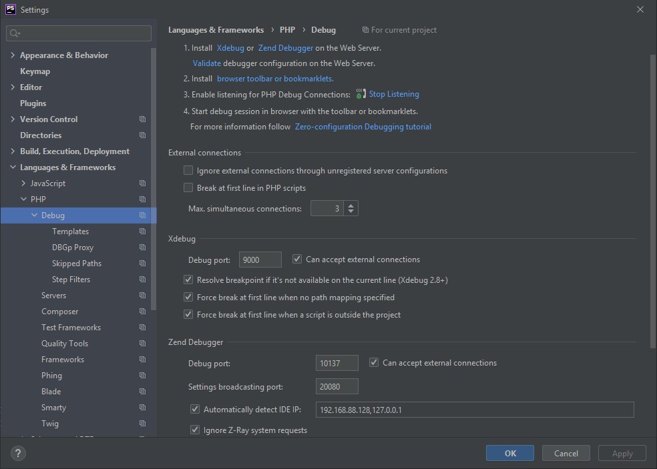The height and width of the screenshot is (469, 657).
Task: Click the help question mark button
Action: tap(18, 453)
